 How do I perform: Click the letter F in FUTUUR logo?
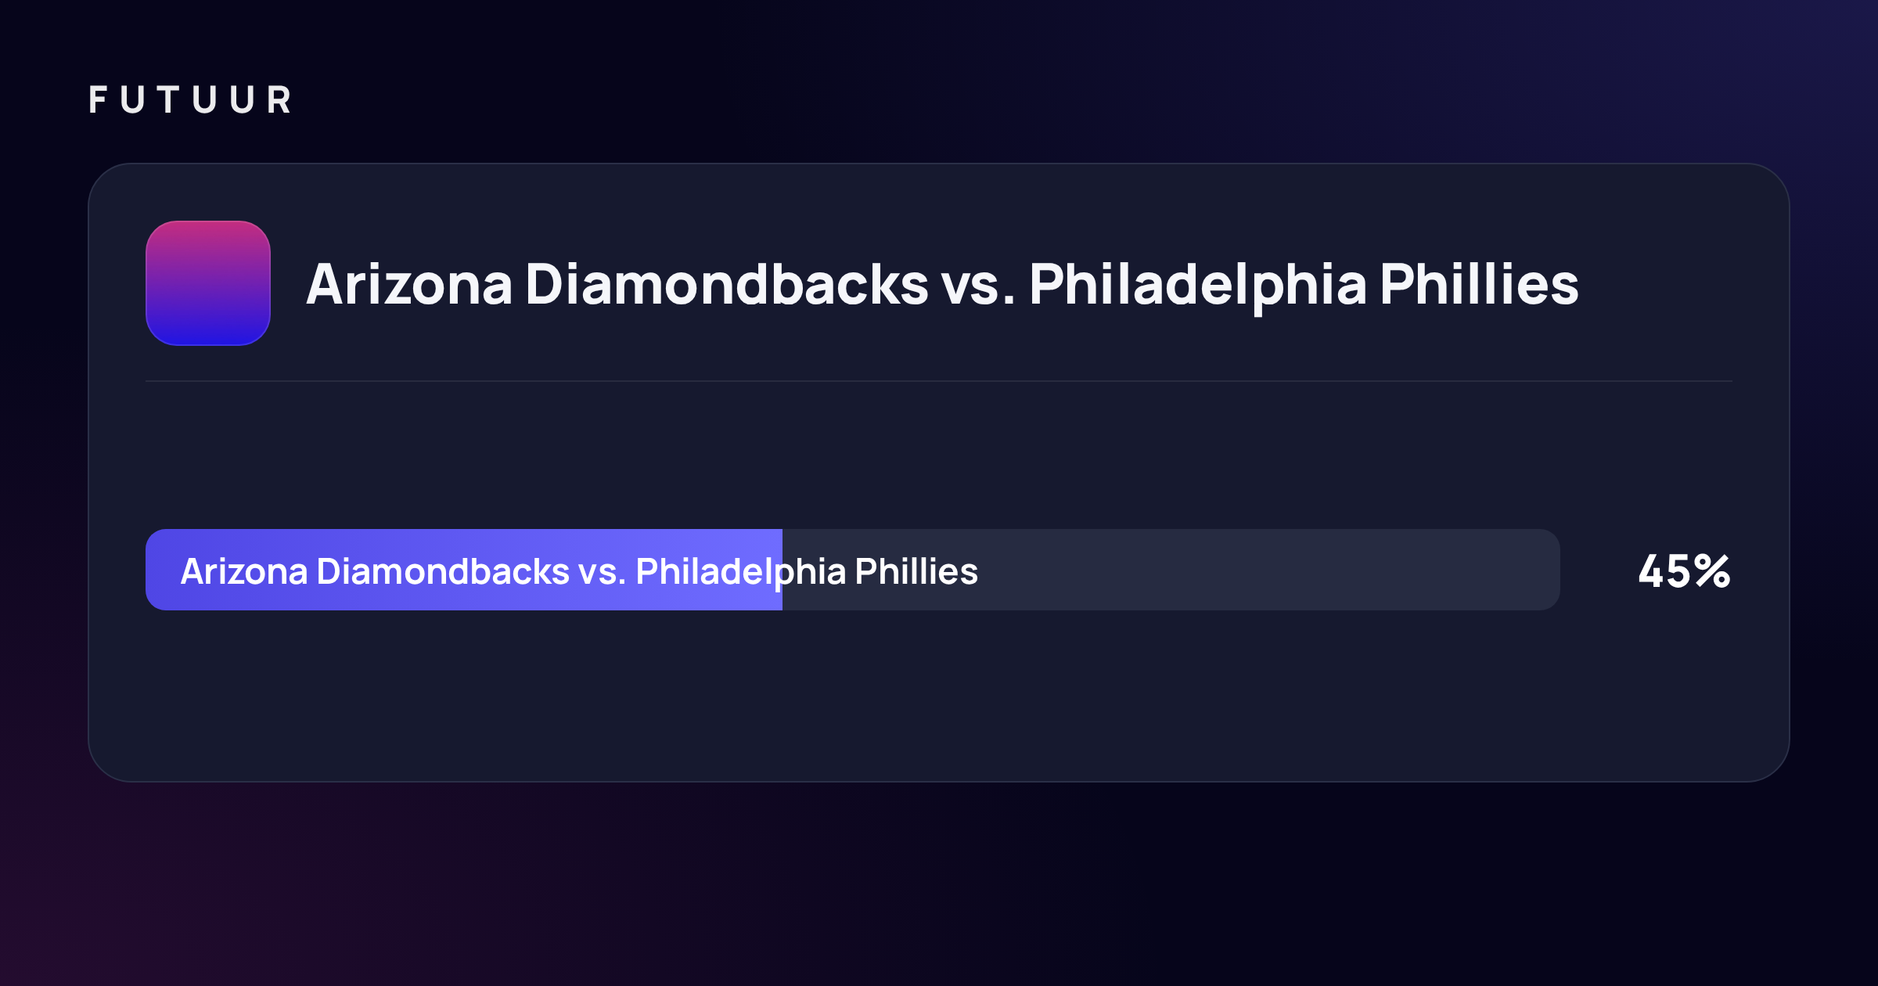pos(97,100)
